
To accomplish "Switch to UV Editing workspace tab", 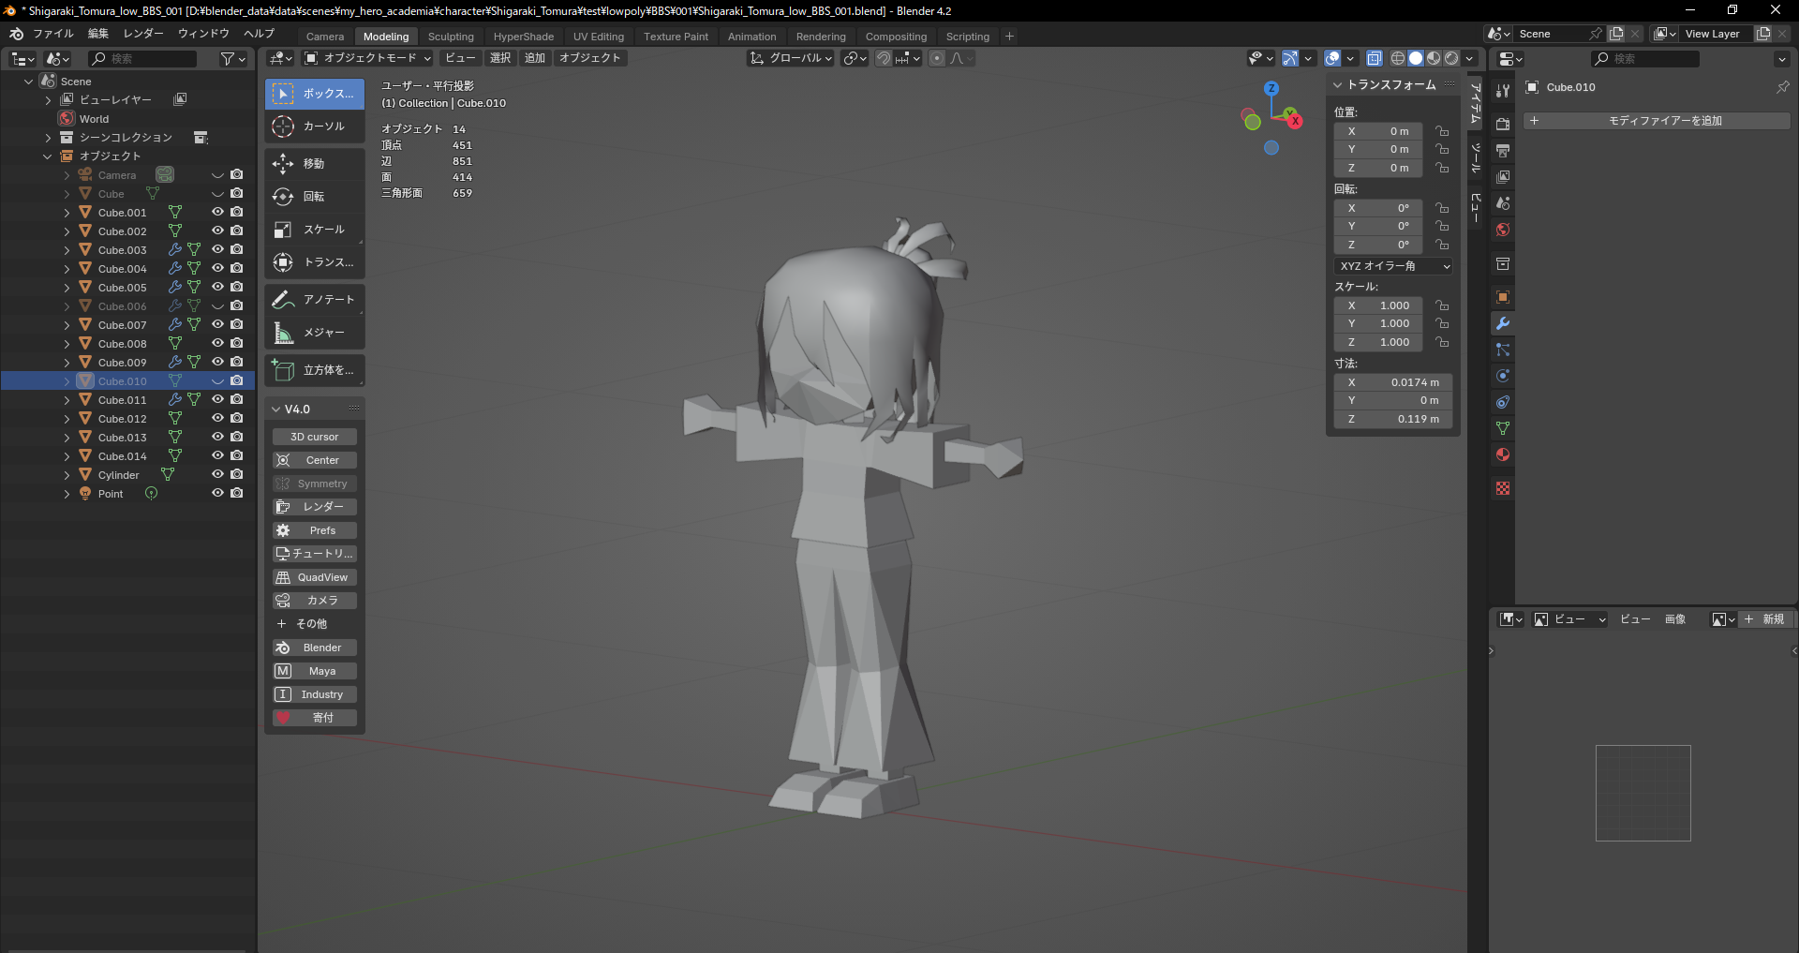I will [599, 37].
